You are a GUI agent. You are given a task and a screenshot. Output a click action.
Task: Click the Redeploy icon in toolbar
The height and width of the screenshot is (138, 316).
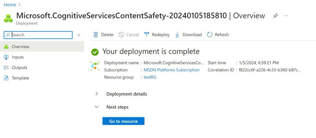tap(147, 34)
